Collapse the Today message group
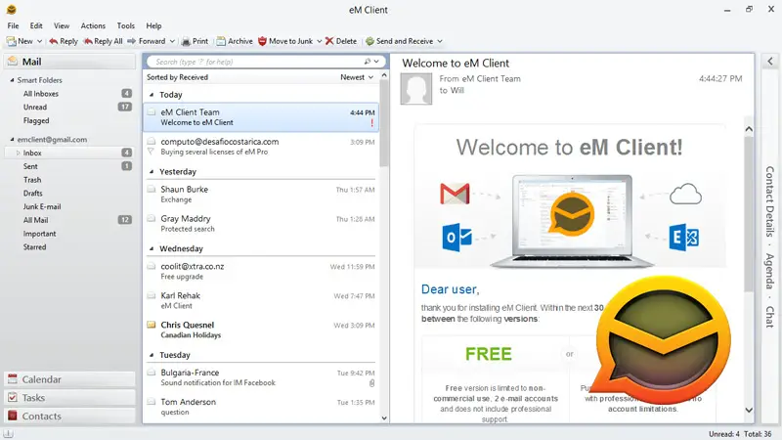The width and height of the screenshot is (782, 440). coord(152,95)
